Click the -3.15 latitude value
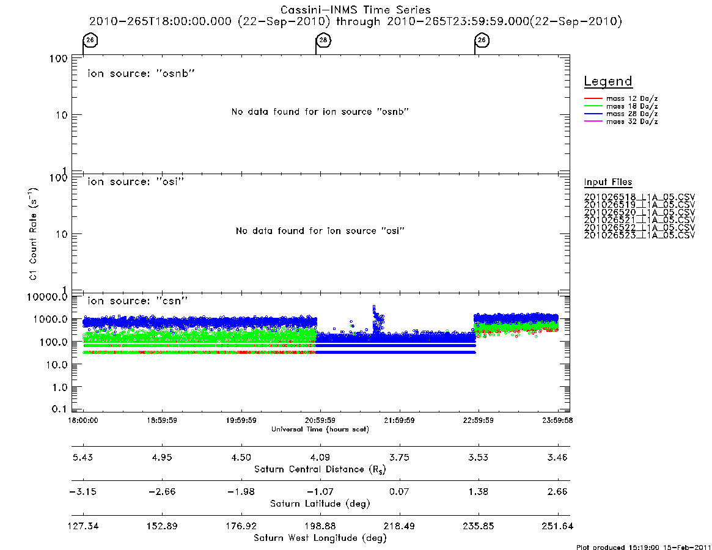712x550 pixels. pos(83,492)
